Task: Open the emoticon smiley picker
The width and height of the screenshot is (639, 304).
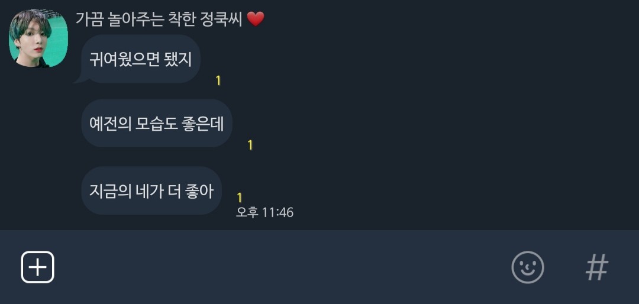Action: point(527,267)
